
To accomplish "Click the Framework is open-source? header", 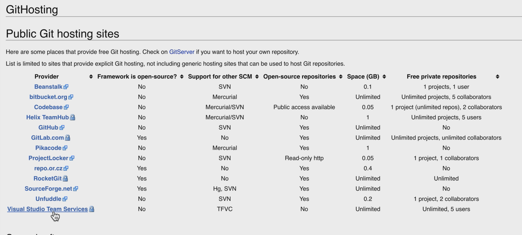I will coord(137,77).
